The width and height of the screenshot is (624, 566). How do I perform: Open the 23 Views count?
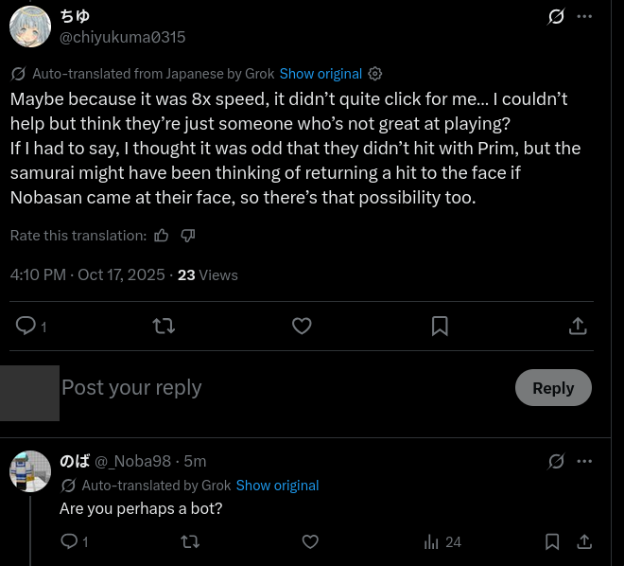[x=207, y=275]
